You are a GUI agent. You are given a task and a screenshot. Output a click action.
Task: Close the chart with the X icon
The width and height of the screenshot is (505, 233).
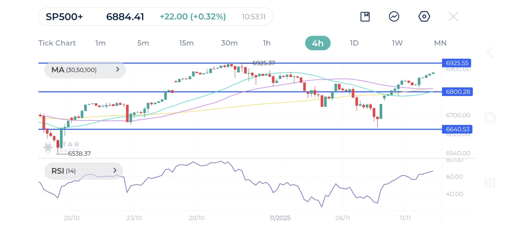coord(453,17)
